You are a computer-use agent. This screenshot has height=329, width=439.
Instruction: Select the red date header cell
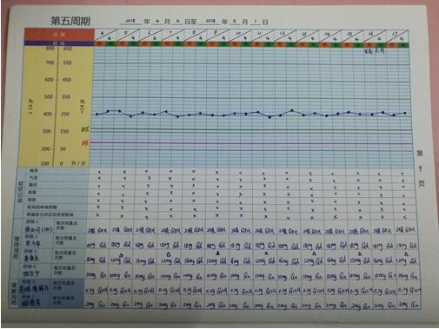[59, 35]
